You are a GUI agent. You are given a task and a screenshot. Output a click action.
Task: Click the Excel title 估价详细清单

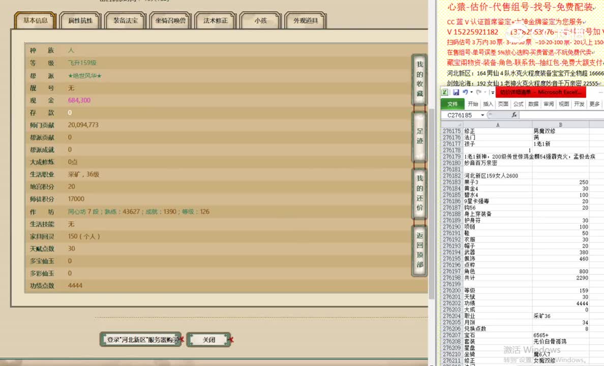541,92
